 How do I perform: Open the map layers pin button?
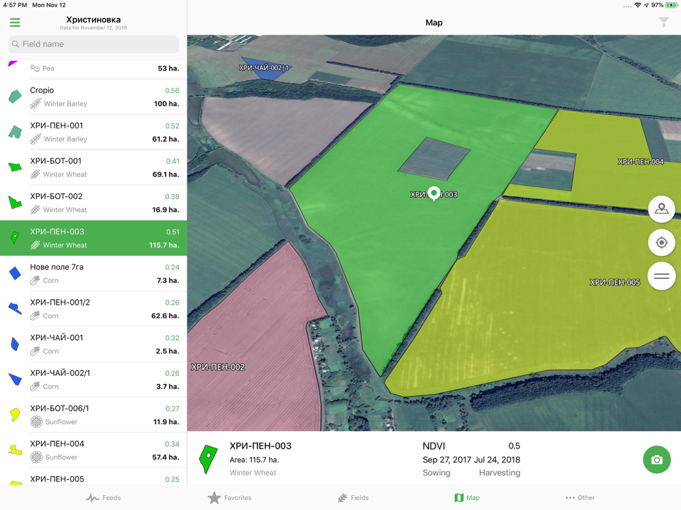pos(661,209)
